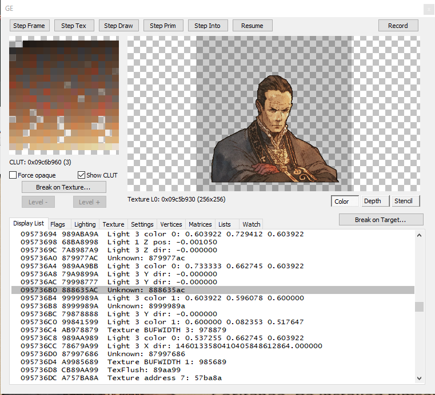Select row 09573698 Light 1 Z pos
Screen dimensions: 435x395
click(213, 242)
